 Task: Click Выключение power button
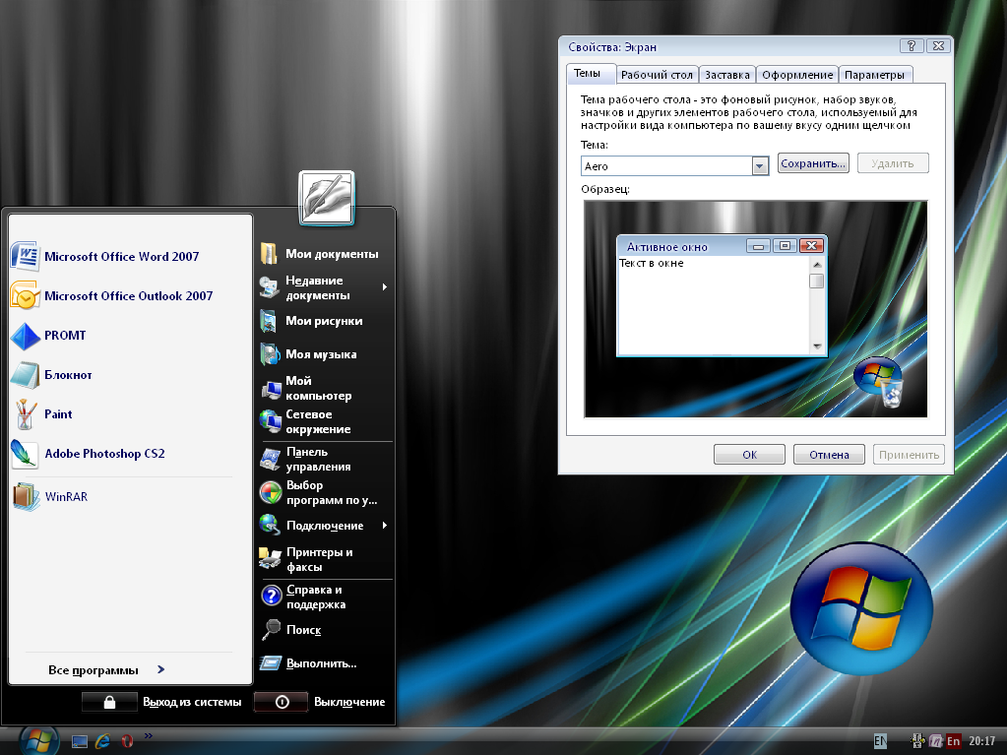tap(282, 702)
